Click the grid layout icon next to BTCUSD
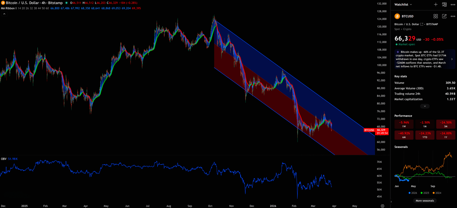457x208 pixels. pos(436,16)
